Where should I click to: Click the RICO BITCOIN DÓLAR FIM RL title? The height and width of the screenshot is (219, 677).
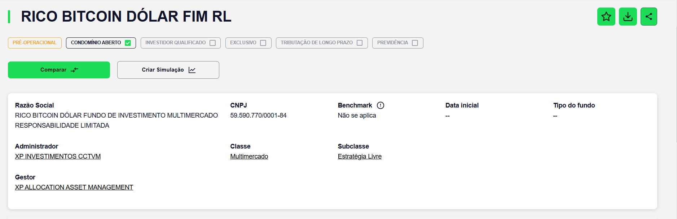(126, 17)
